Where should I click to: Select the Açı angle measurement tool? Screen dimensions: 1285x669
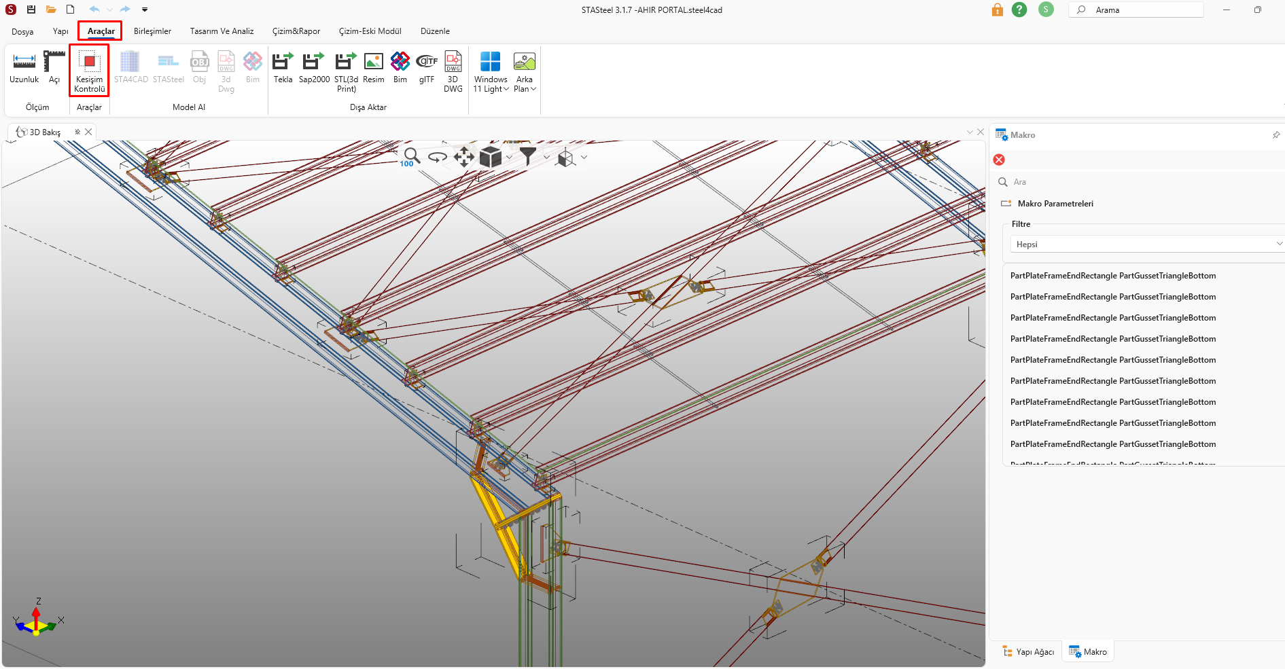(54, 69)
